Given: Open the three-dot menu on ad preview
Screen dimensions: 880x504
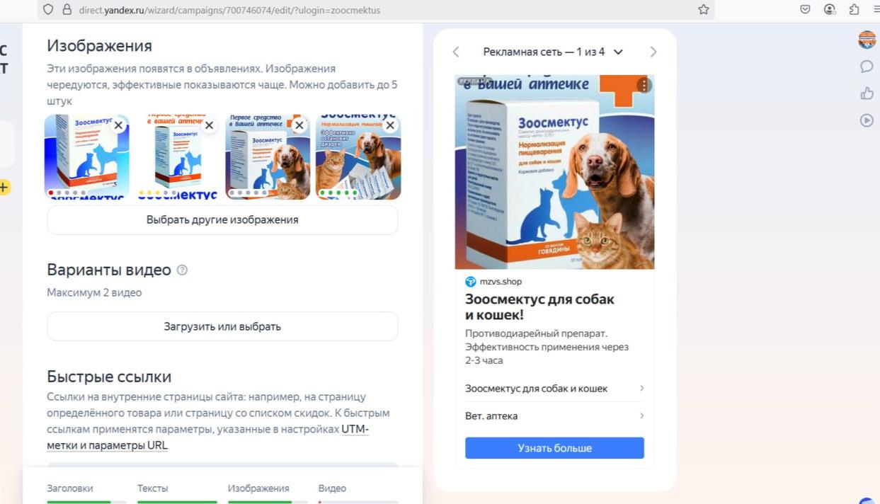Looking at the screenshot, I should pyautogui.click(x=644, y=85).
